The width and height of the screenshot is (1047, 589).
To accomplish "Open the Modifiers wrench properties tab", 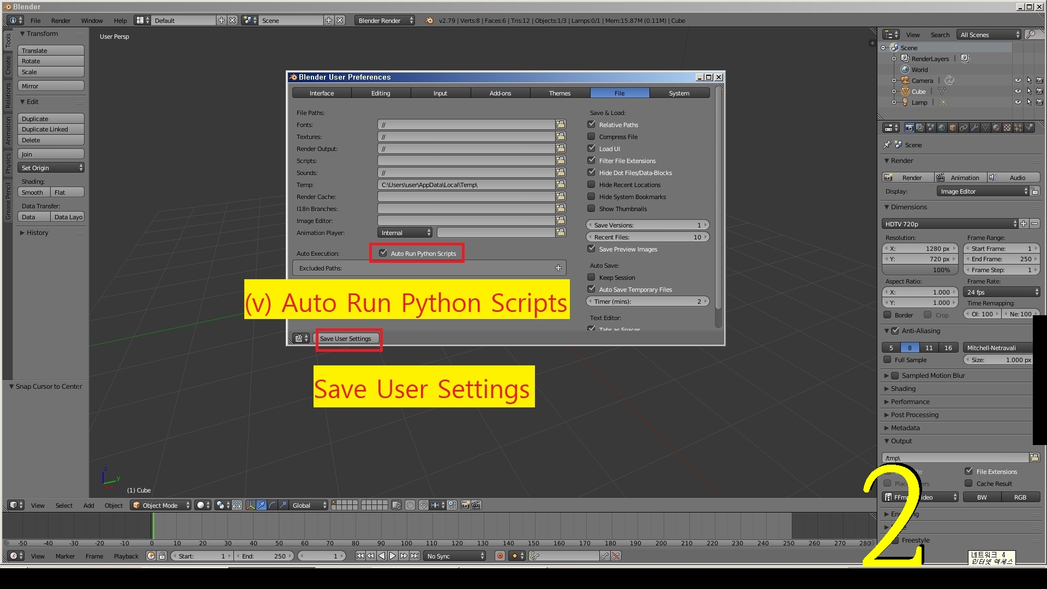I will 974,128.
